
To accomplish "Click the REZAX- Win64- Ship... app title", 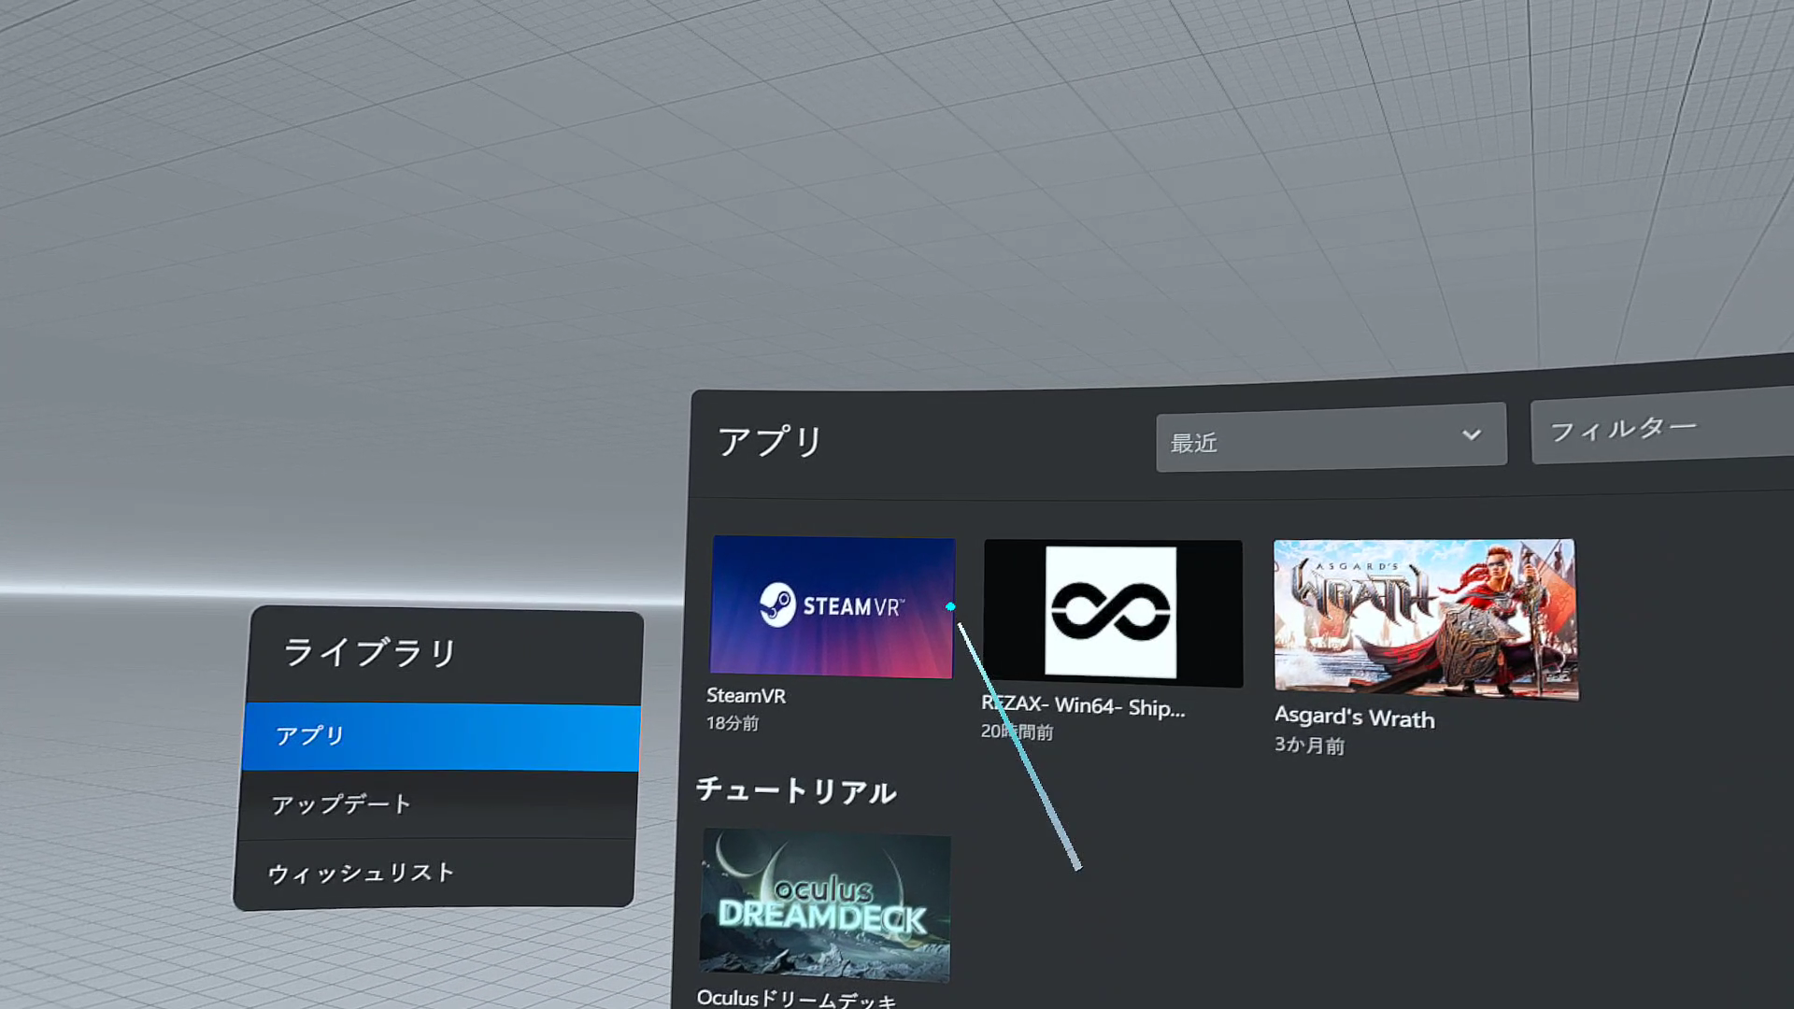I will [x=1083, y=706].
